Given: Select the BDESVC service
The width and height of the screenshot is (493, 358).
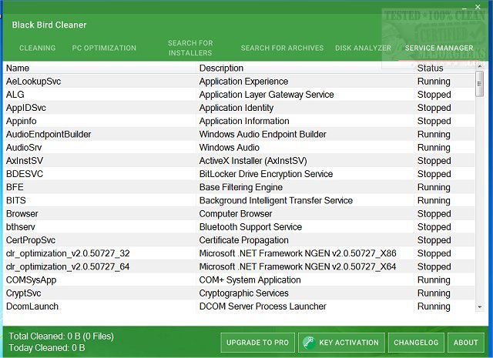Looking at the screenshot, I should pos(239,174).
